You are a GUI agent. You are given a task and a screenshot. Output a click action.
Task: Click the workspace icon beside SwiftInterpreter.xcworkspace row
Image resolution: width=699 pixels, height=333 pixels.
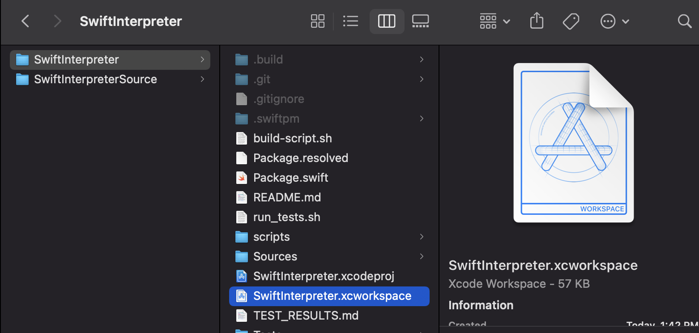242,296
